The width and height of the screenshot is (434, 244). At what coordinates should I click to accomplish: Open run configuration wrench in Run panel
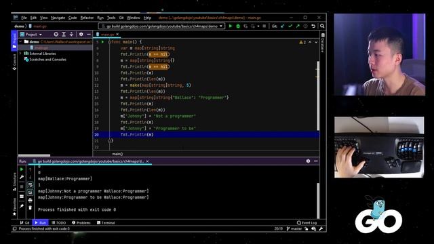(22, 177)
